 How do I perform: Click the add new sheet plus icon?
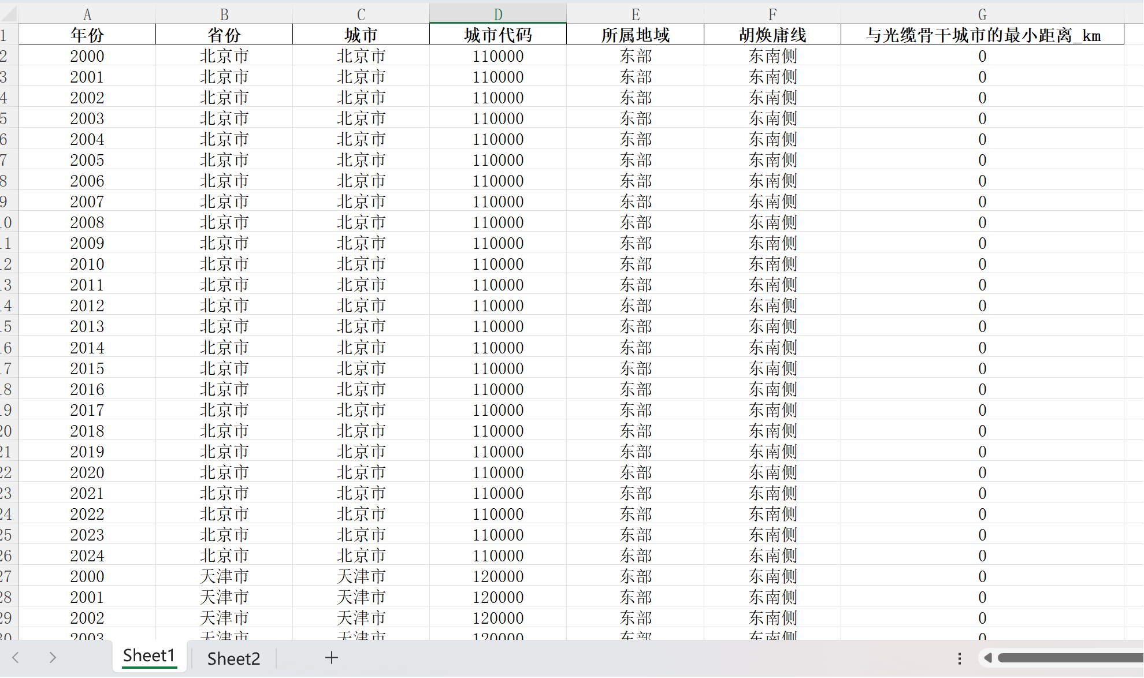coord(331,657)
